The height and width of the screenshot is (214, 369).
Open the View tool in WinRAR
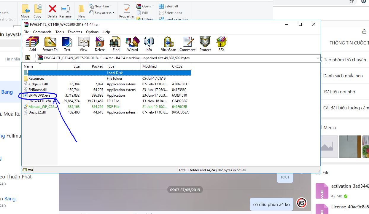click(x=84, y=44)
